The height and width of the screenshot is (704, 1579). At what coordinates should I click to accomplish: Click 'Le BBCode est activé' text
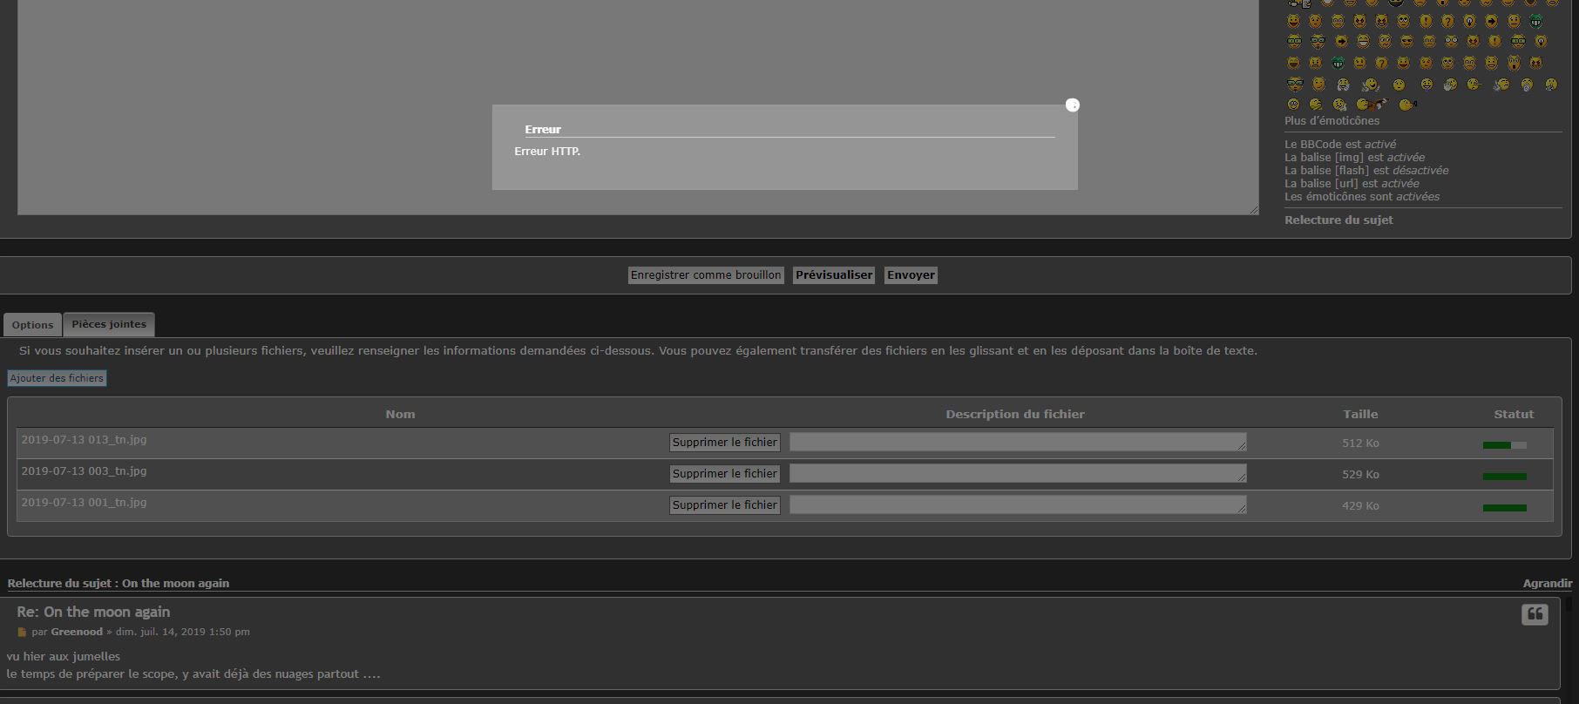tap(1340, 145)
